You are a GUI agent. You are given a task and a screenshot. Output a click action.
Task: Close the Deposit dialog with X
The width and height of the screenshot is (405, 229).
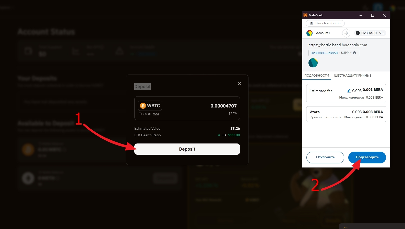tap(240, 83)
